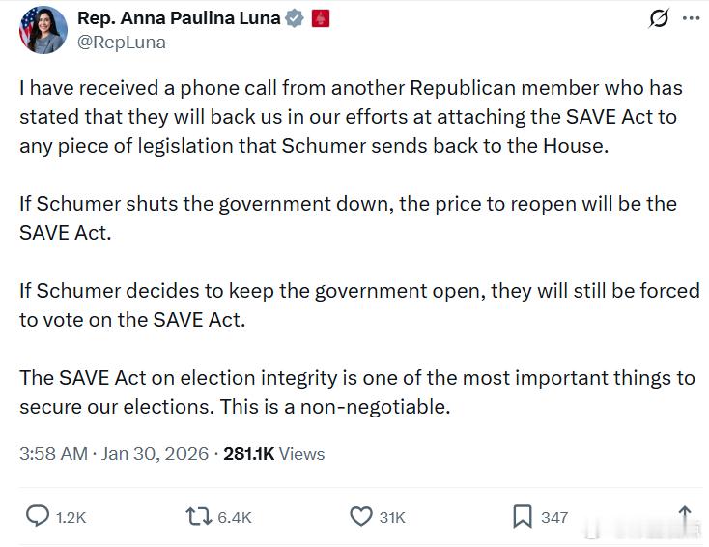The image size is (709, 547).
Task: Click the reply speech bubble icon
Action: coord(37,517)
